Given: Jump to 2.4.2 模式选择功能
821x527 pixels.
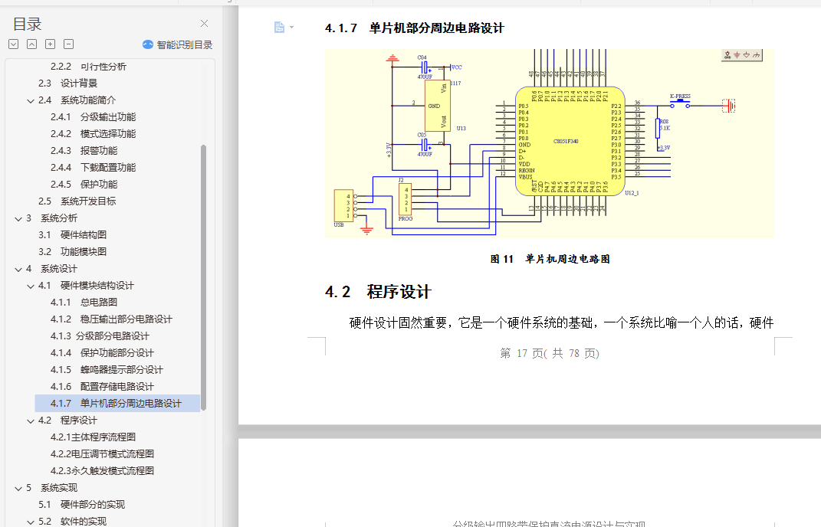Looking at the screenshot, I should (93, 133).
